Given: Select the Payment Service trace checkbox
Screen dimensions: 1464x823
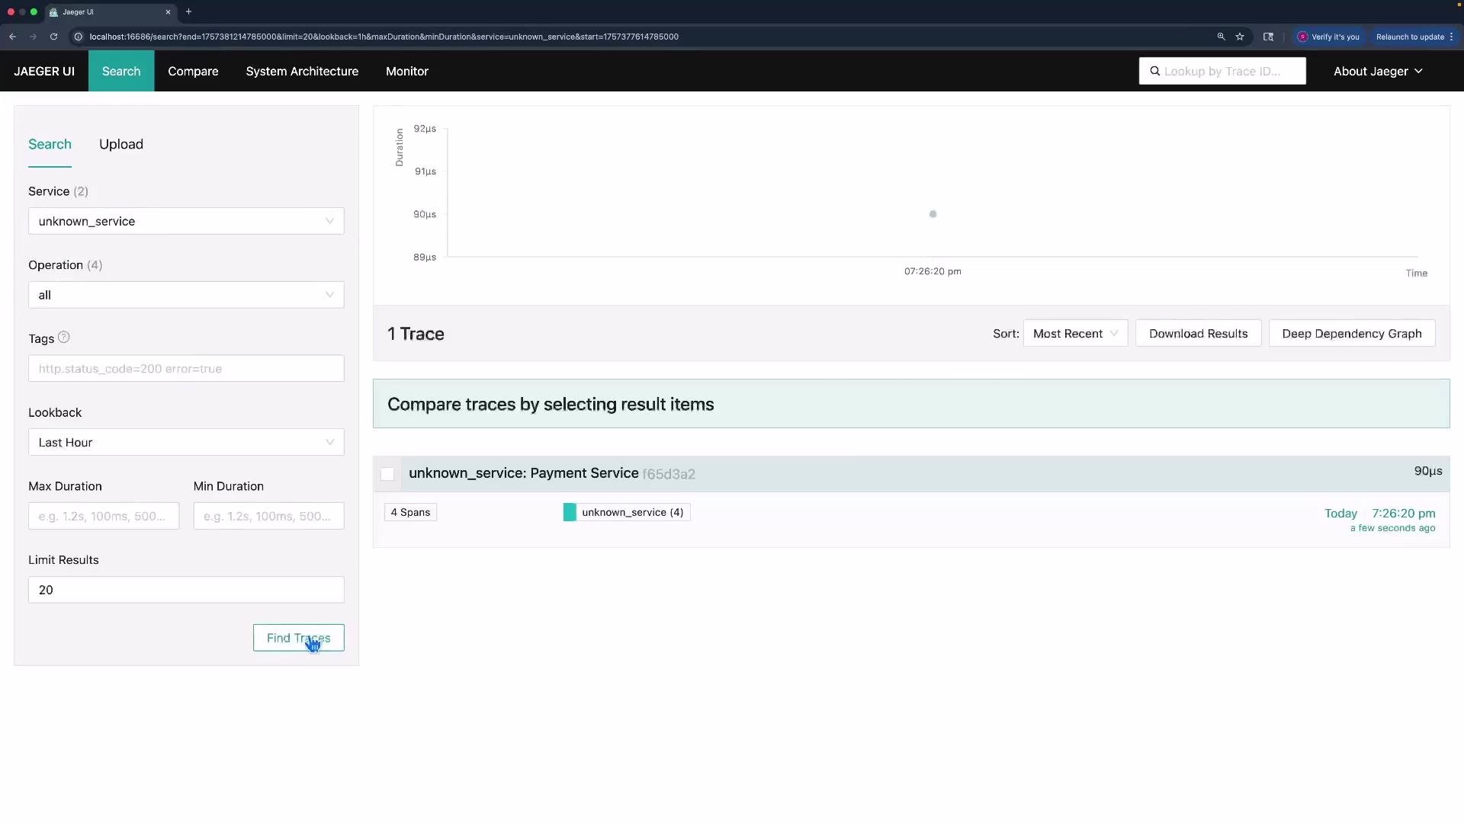Looking at the screenshot, I should [x=387, y=474].
